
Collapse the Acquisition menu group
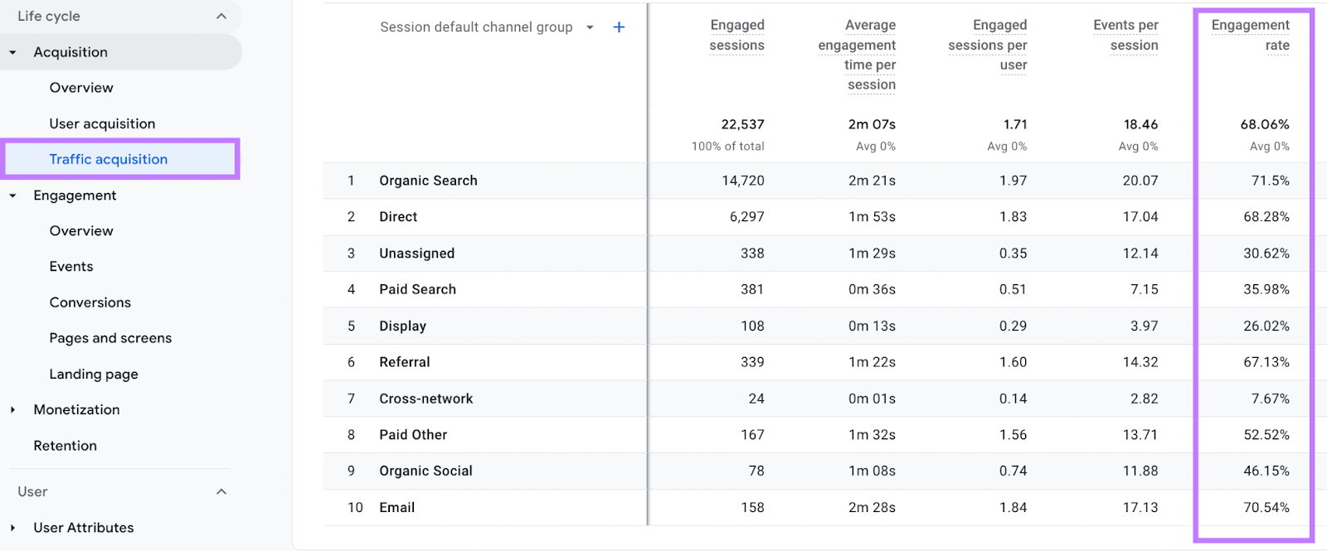tap(13, 52)
